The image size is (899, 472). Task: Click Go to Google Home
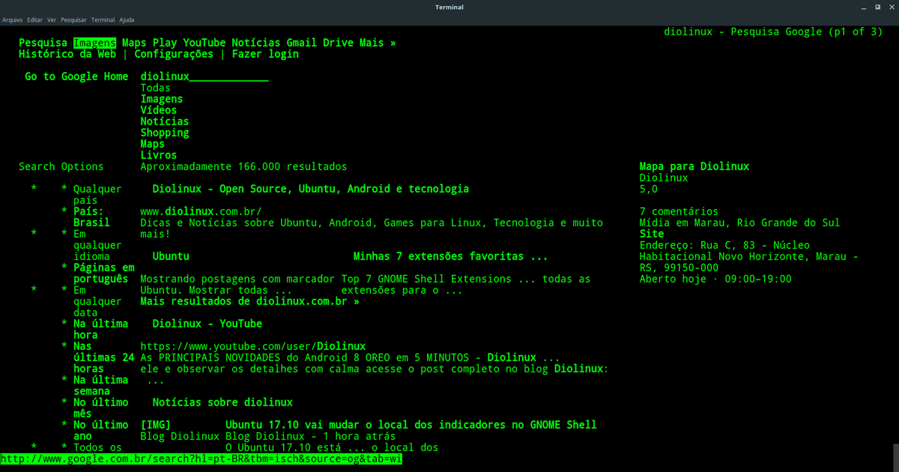(x=76, y=76)
